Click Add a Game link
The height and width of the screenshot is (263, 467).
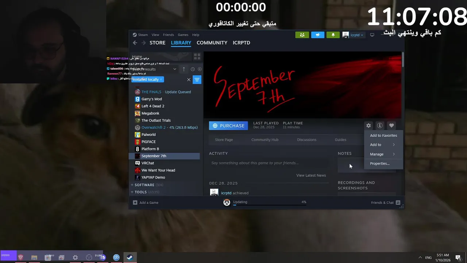149,202
